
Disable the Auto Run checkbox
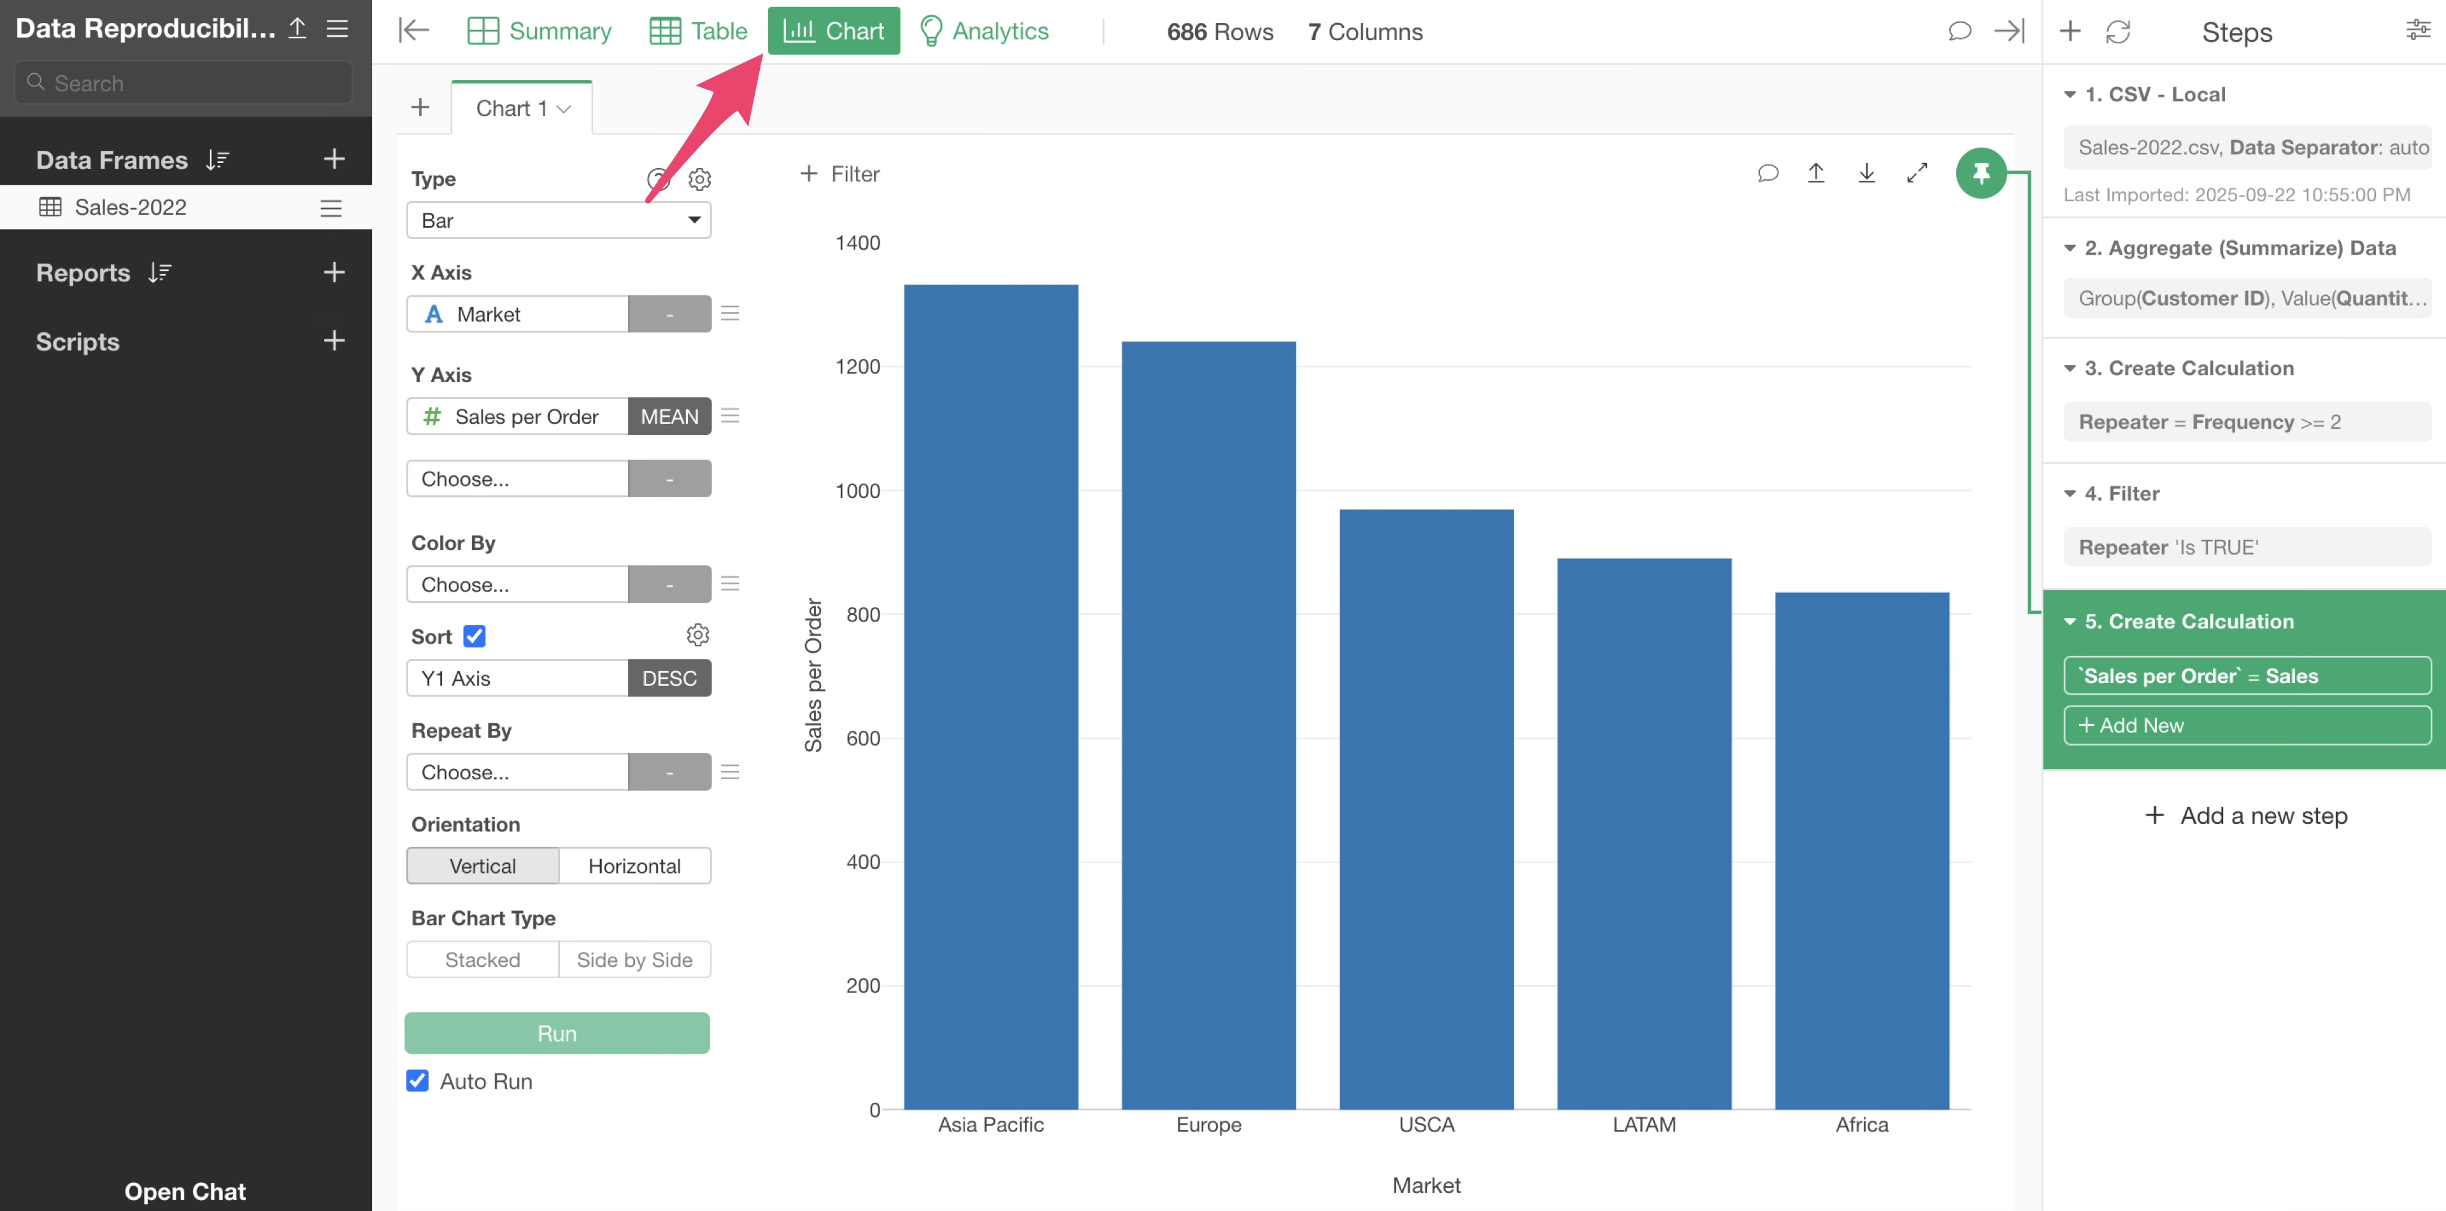tap(417, 1081)
